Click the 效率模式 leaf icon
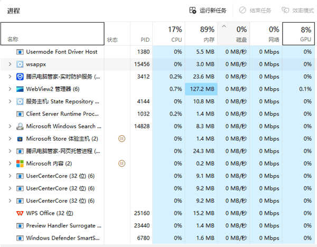 pos(285,10)
